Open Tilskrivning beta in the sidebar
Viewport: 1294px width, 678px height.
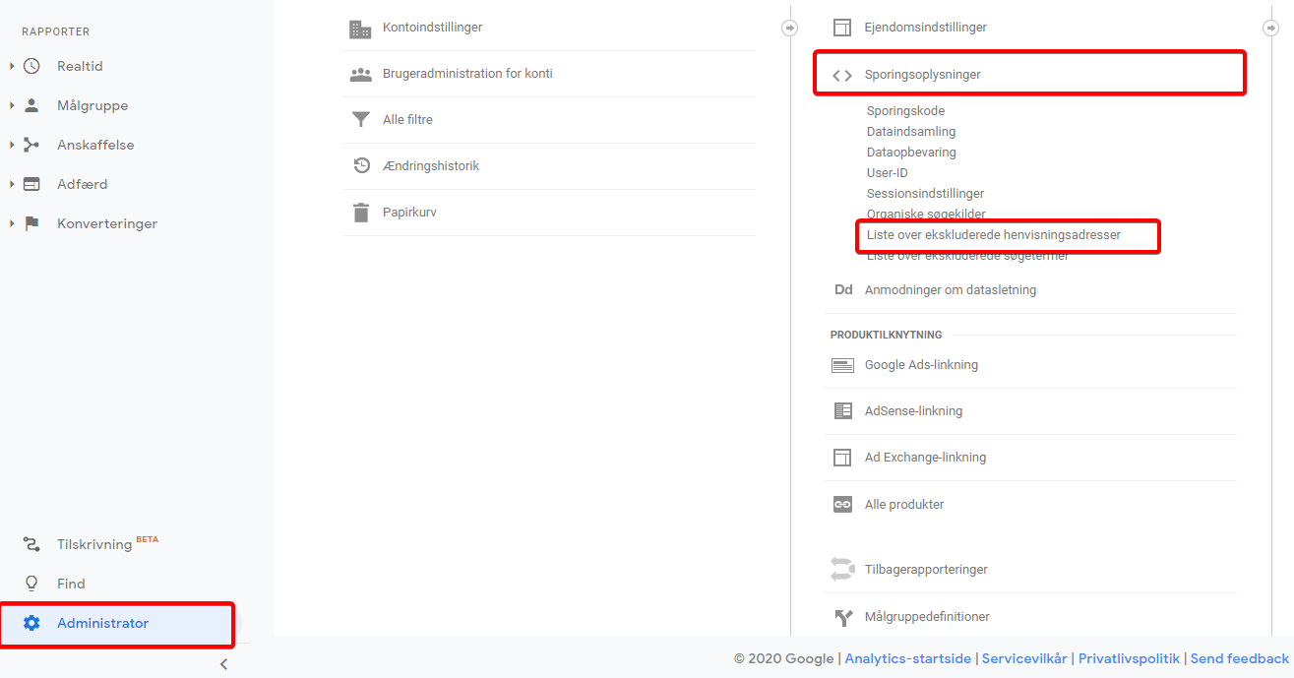94,544
